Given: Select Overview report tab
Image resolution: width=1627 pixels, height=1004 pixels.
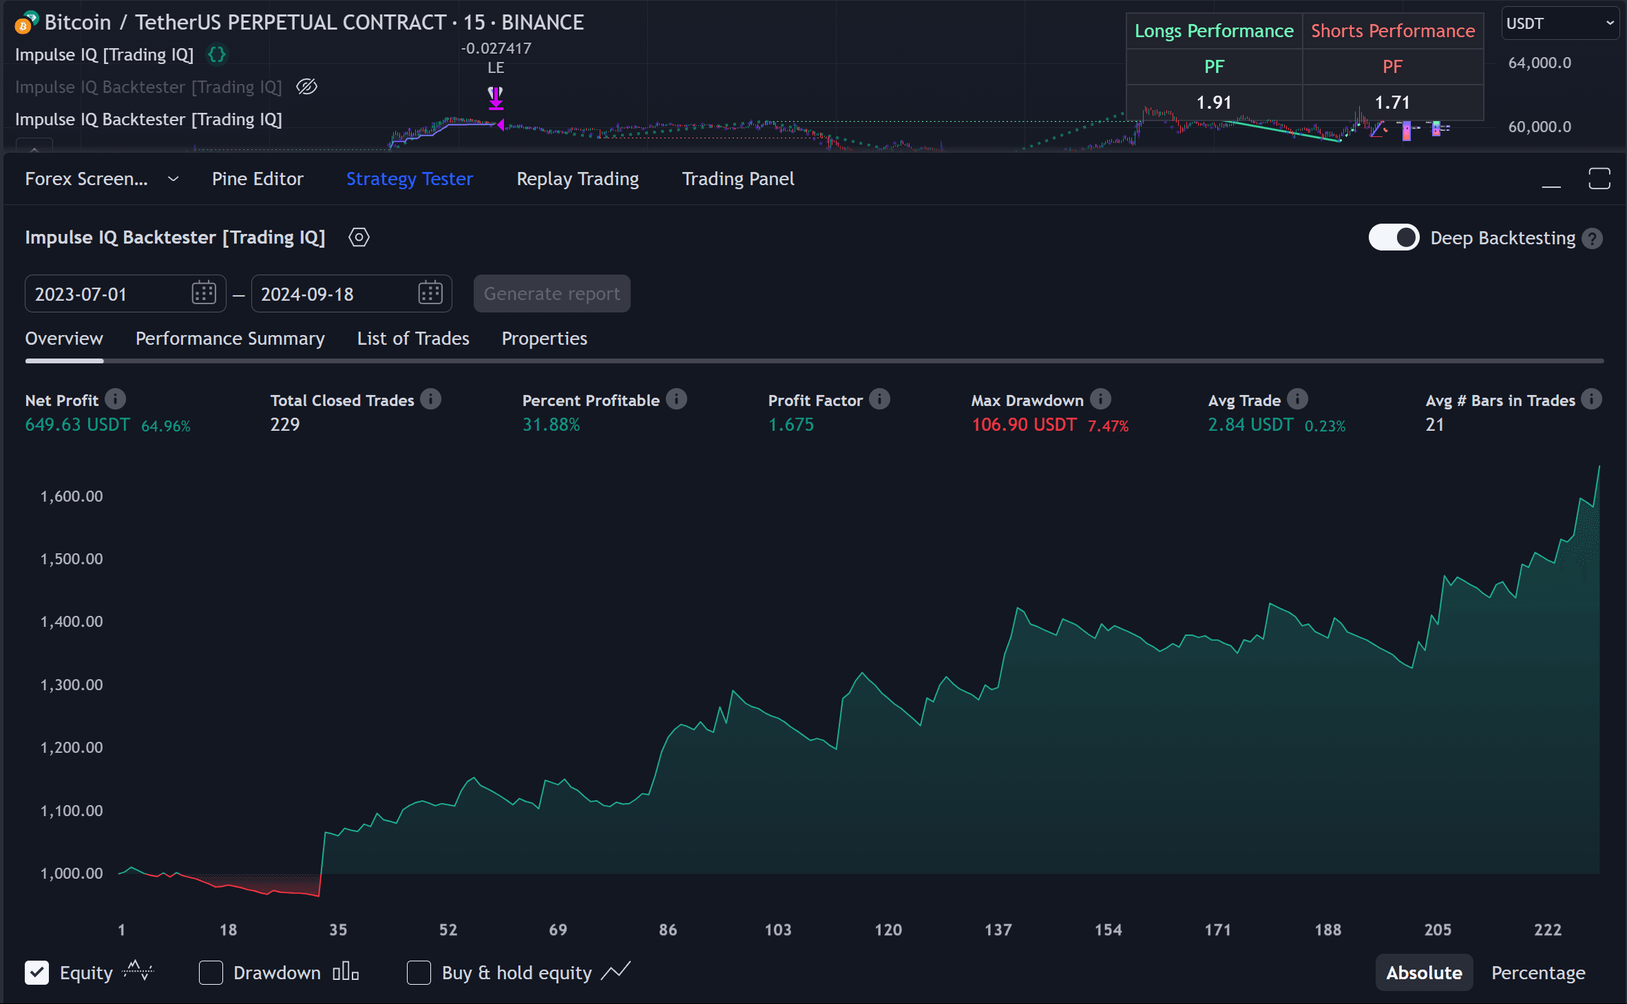Looking at the screenshot, I should pyautogui.click(x=64, y=339).
